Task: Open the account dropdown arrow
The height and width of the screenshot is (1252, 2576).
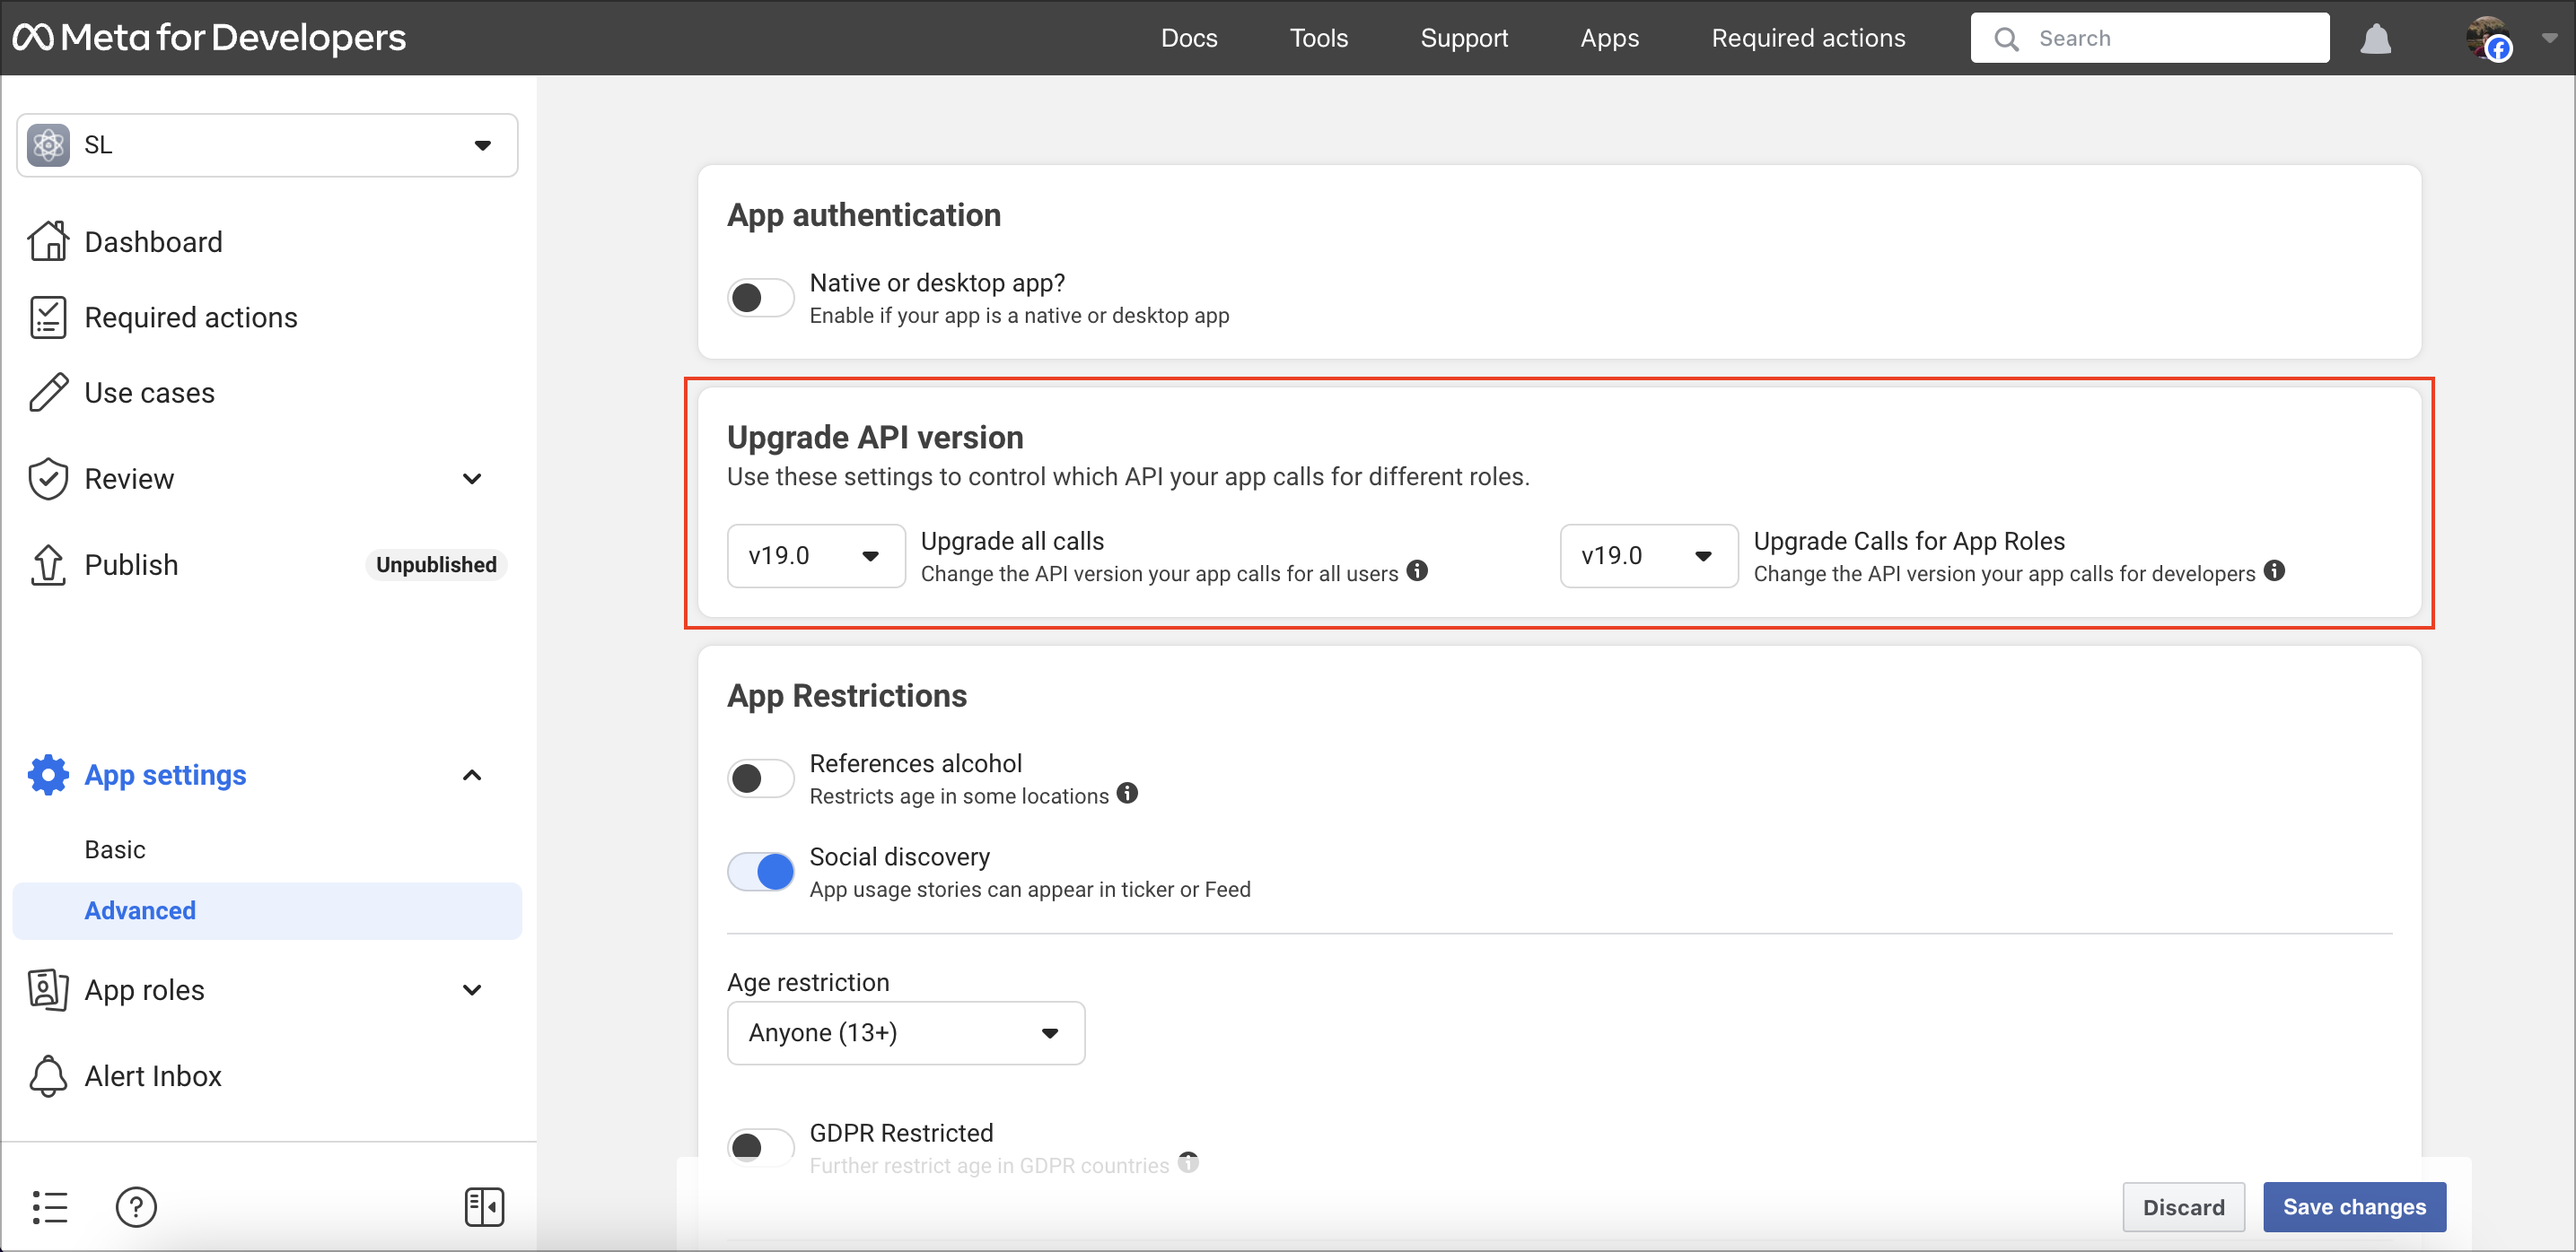Action: pos(2548,38)
